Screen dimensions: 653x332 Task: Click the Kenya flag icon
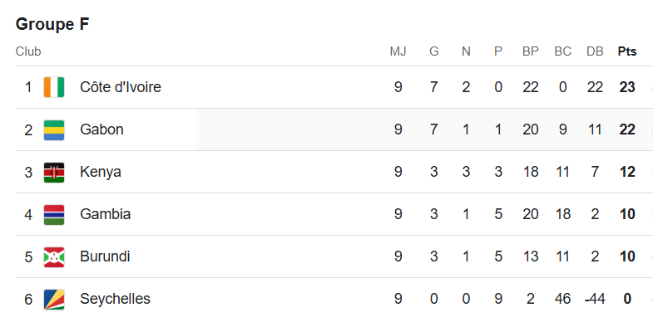[x=54, y=172]
